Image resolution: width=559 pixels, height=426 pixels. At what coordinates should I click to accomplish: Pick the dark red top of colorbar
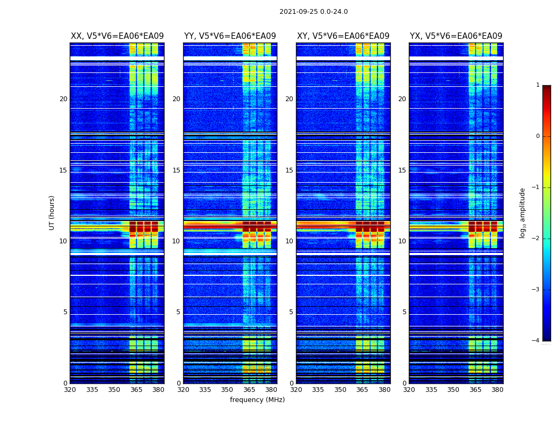(x=546, y=88)
